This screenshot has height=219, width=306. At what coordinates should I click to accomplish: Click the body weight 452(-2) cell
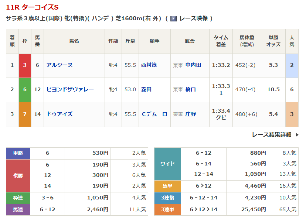pyautogui.click(x=247, y=65)
